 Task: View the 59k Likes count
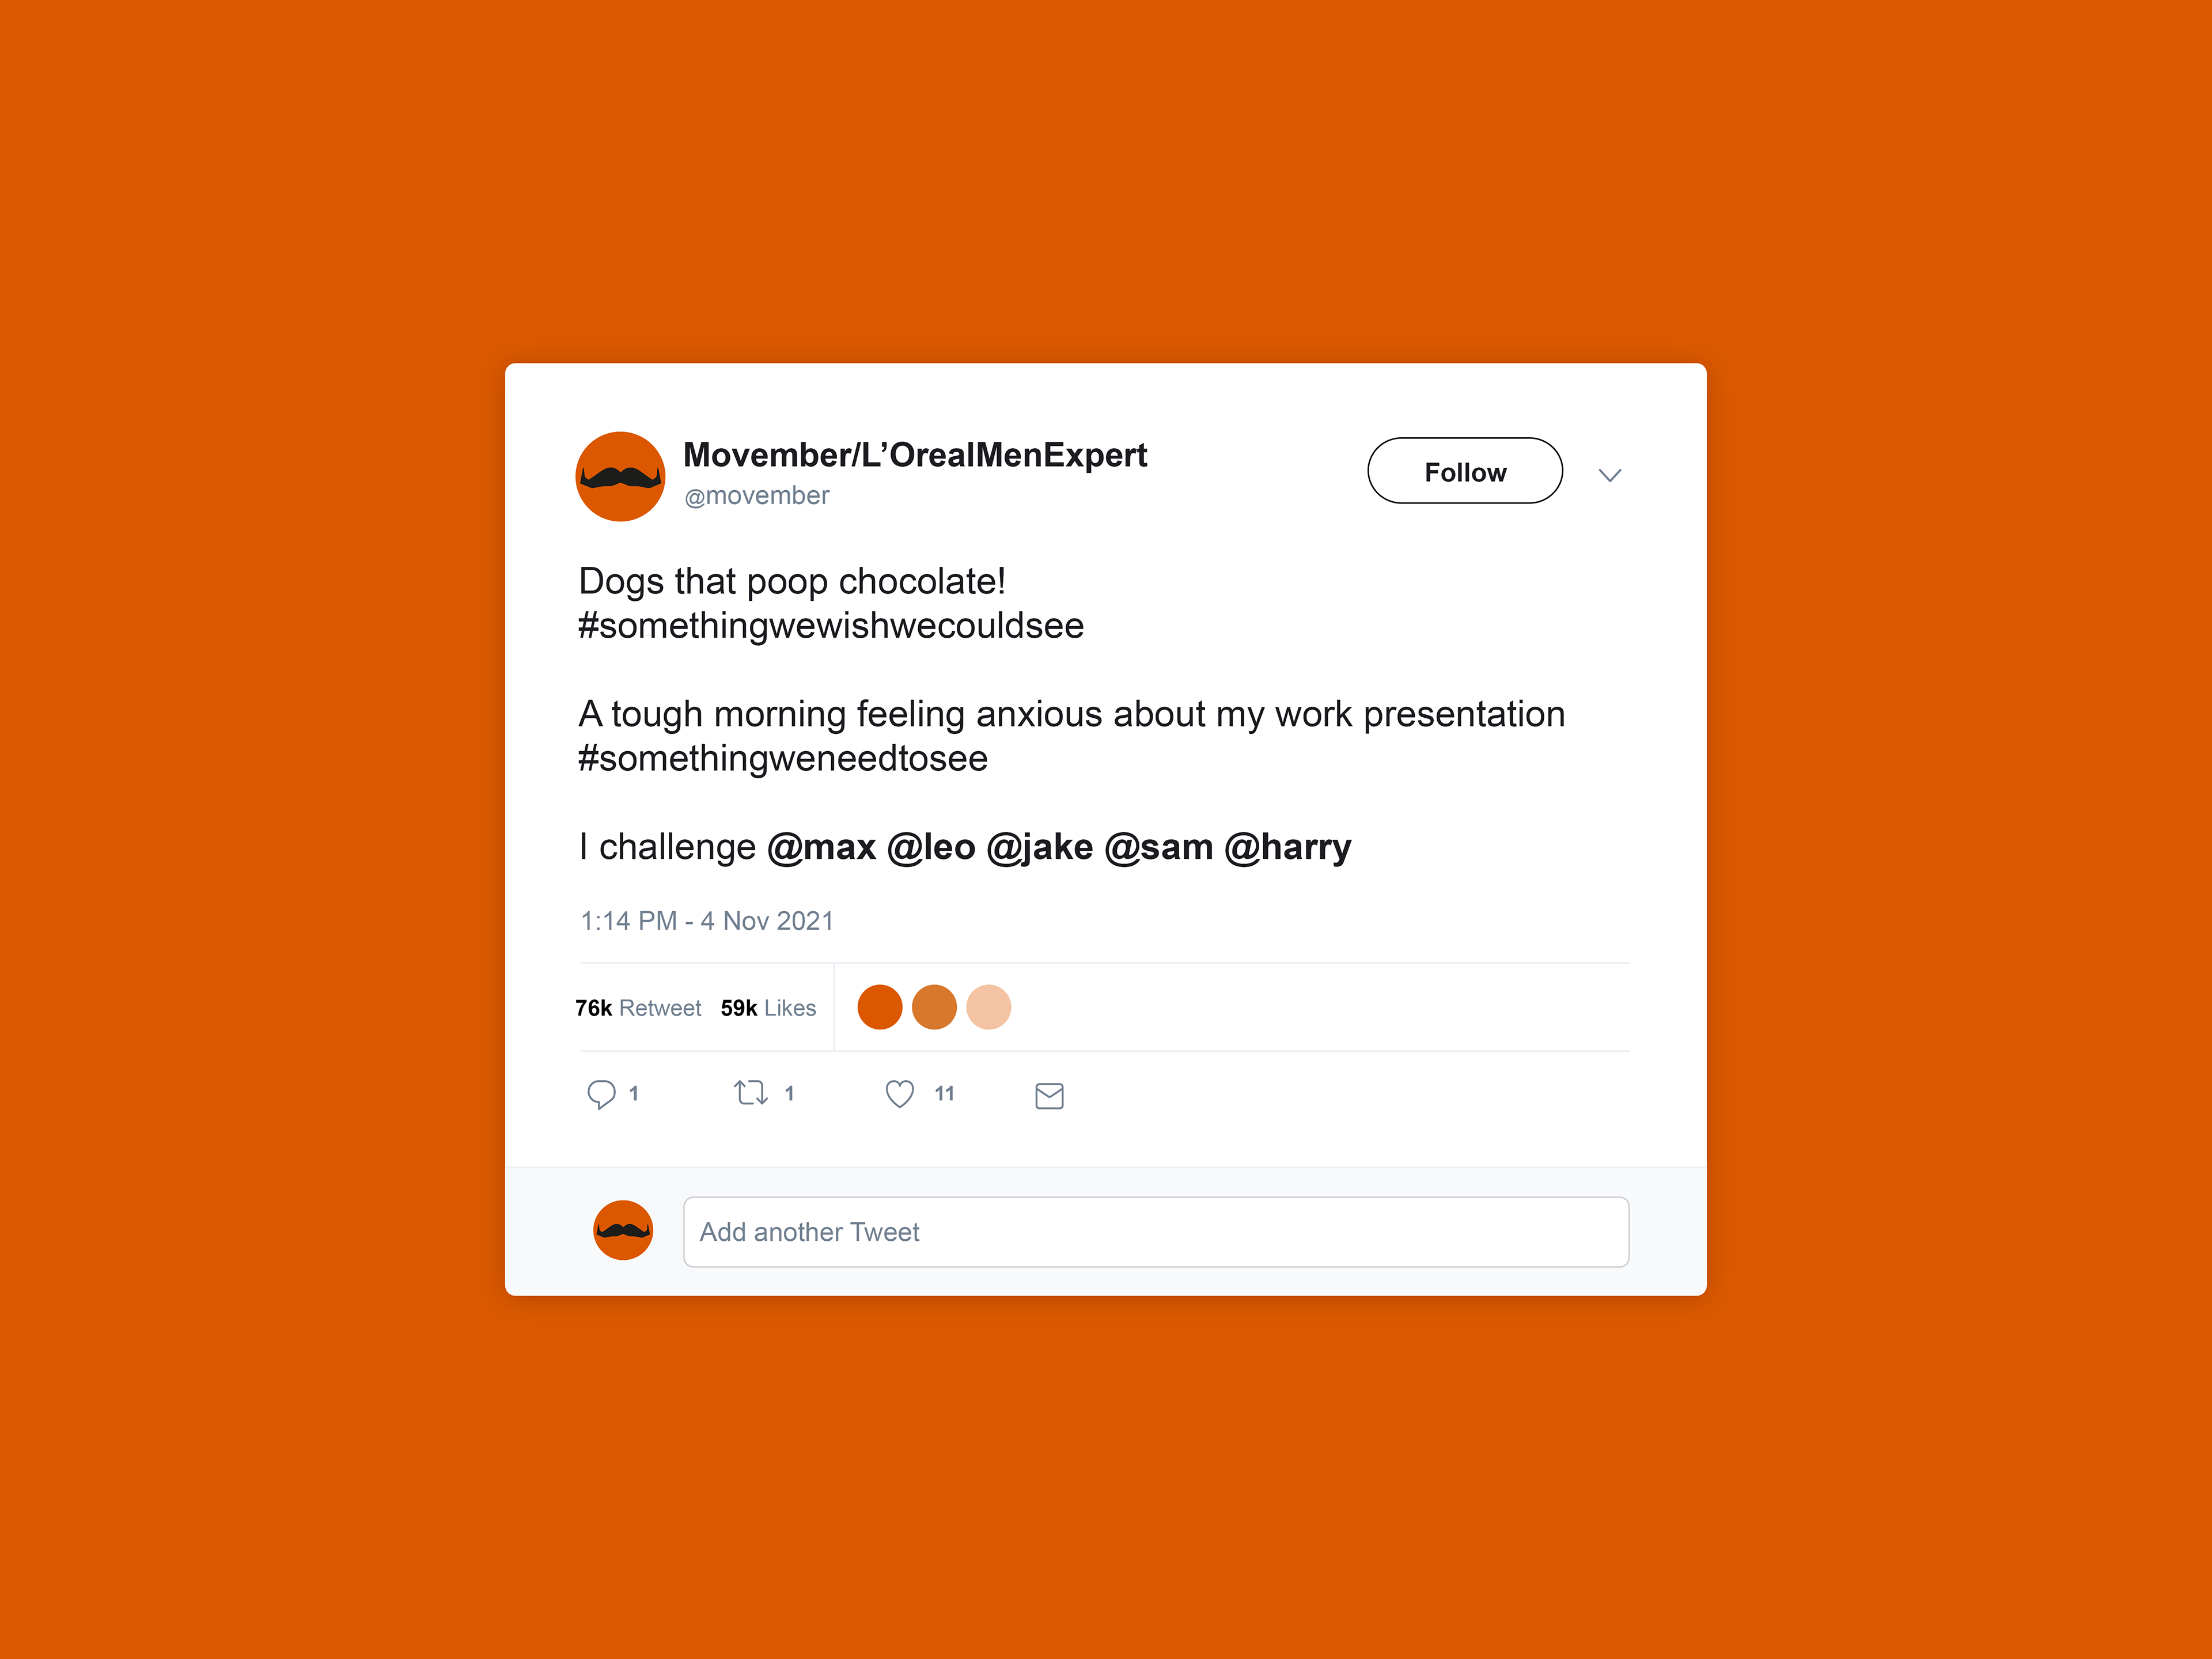[x=768, y=1008]
